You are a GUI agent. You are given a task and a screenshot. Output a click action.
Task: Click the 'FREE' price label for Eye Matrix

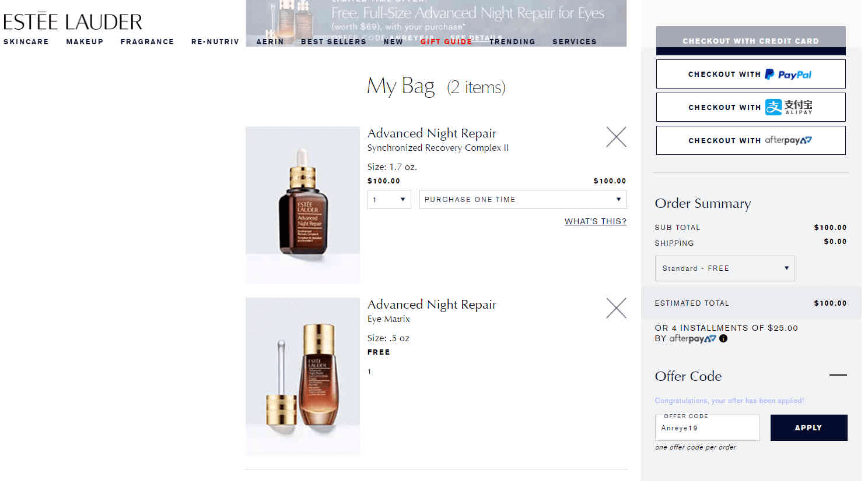(x=379, y=352)
